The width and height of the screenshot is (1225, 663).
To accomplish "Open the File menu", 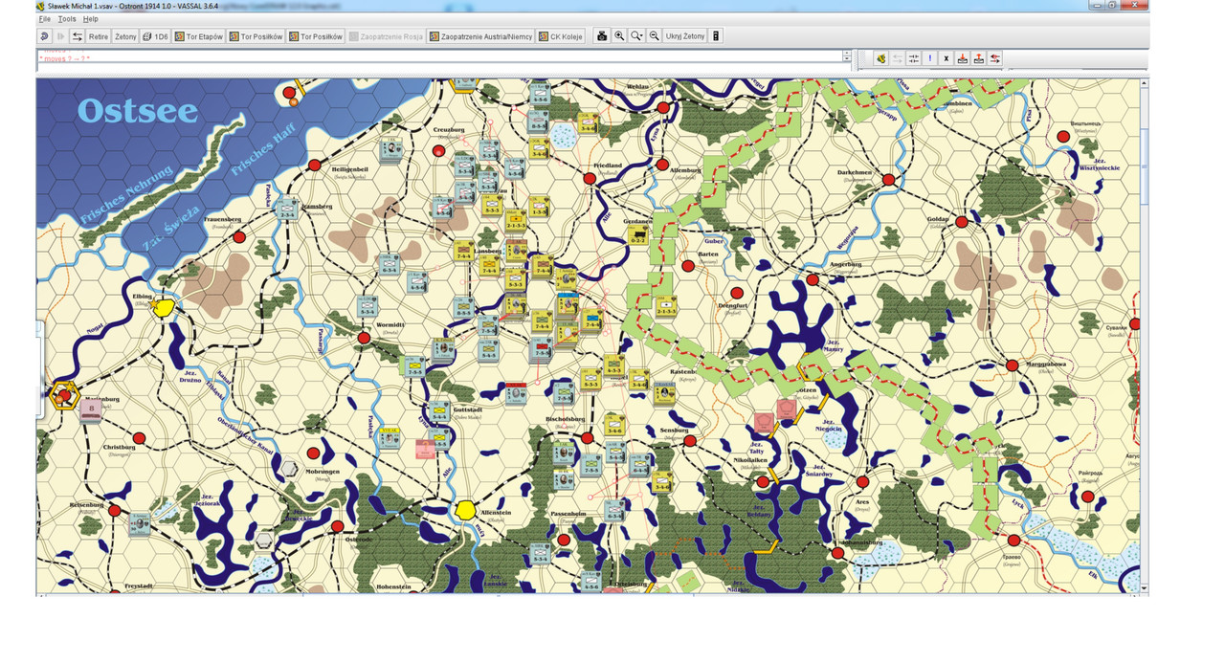I will [x=44, y=19].
